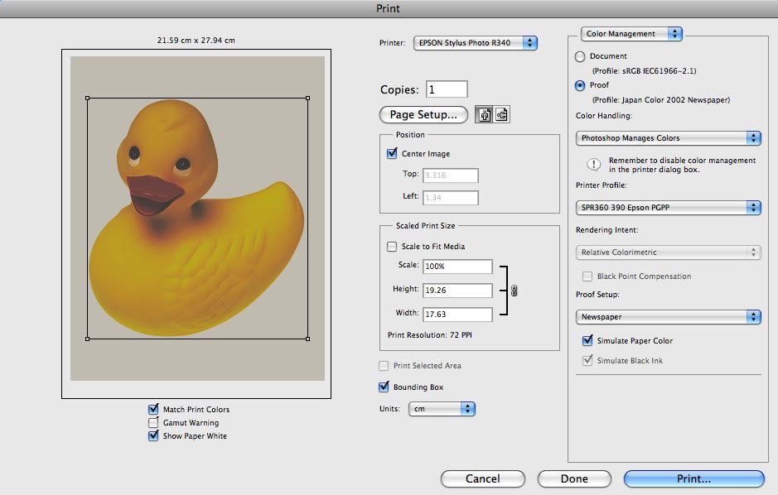This screenshot has height=495, width=778.
Task: Click Black Point Compensation checkbox
Action: point(587,276)
